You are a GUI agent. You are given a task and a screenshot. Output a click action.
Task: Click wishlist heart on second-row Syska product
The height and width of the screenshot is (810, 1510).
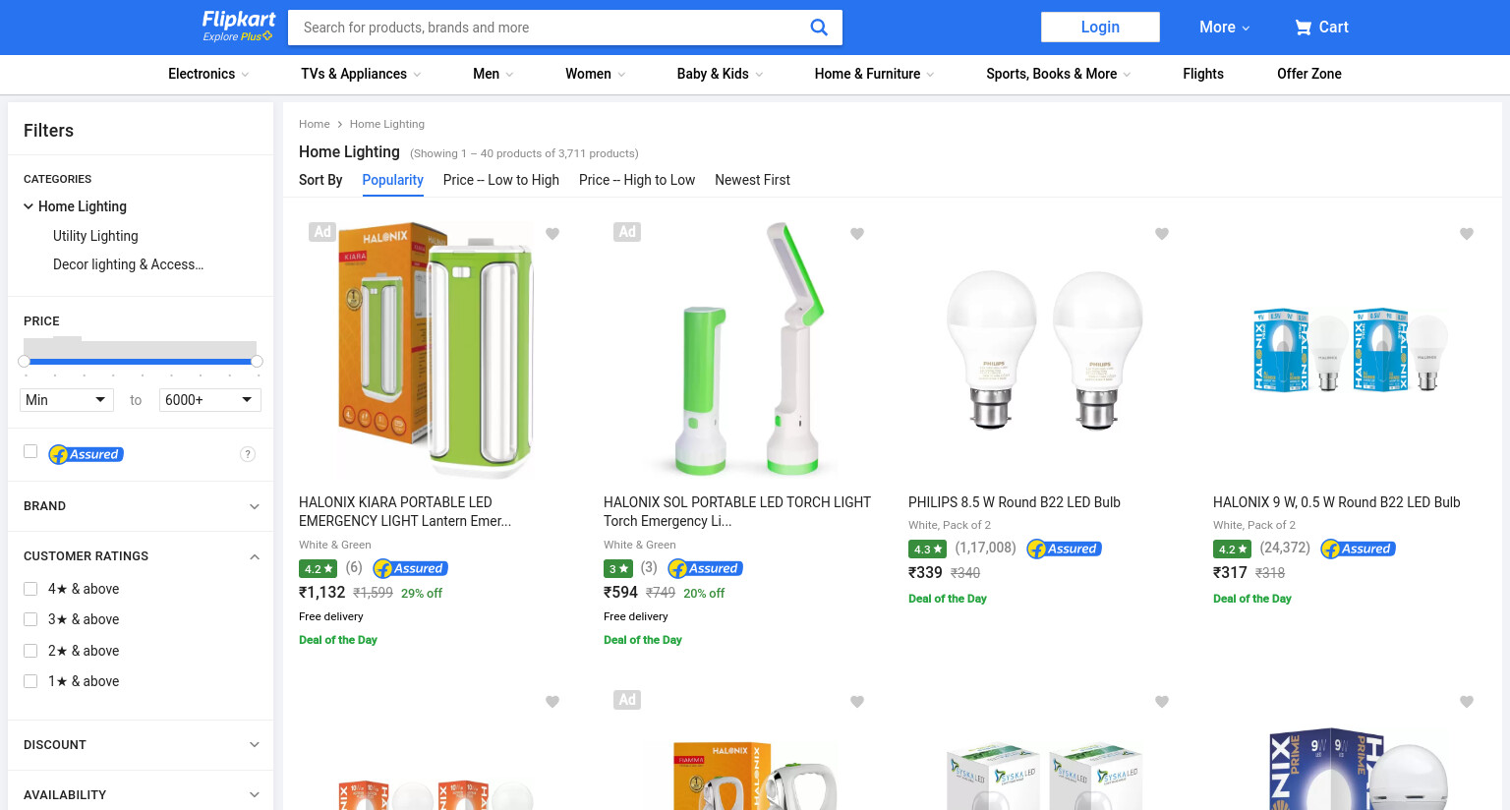click(1162, 702)
